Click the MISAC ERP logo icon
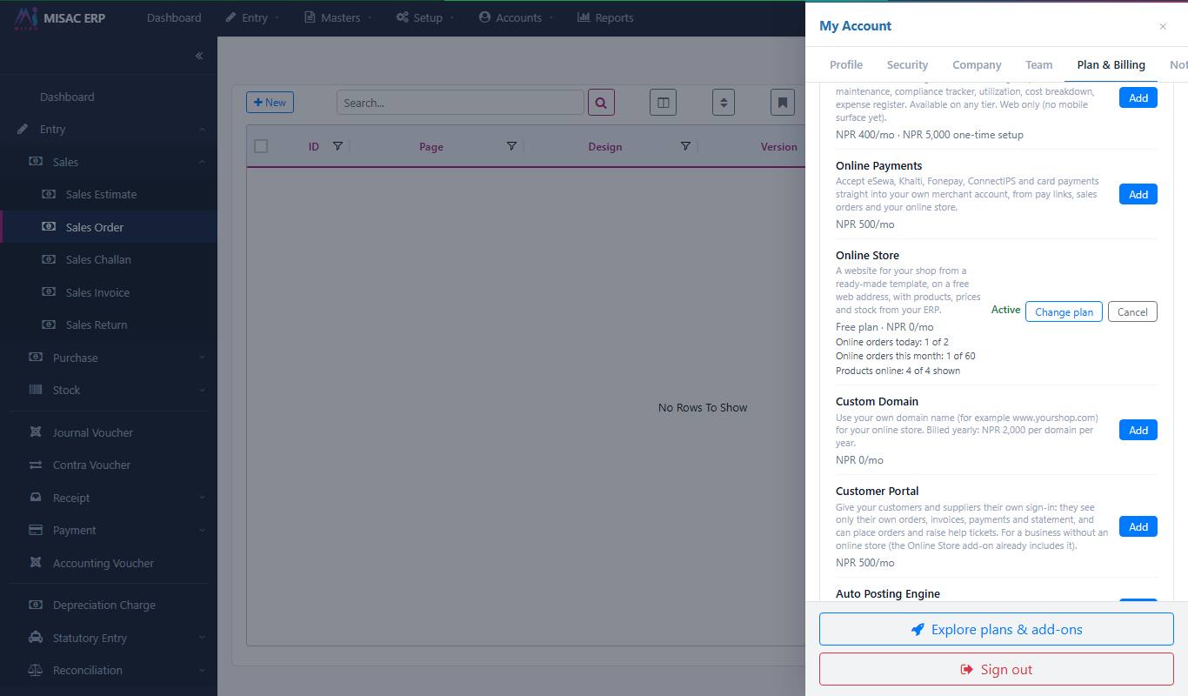The width and height of the screenshot is (1188, 696). point(26,17)
